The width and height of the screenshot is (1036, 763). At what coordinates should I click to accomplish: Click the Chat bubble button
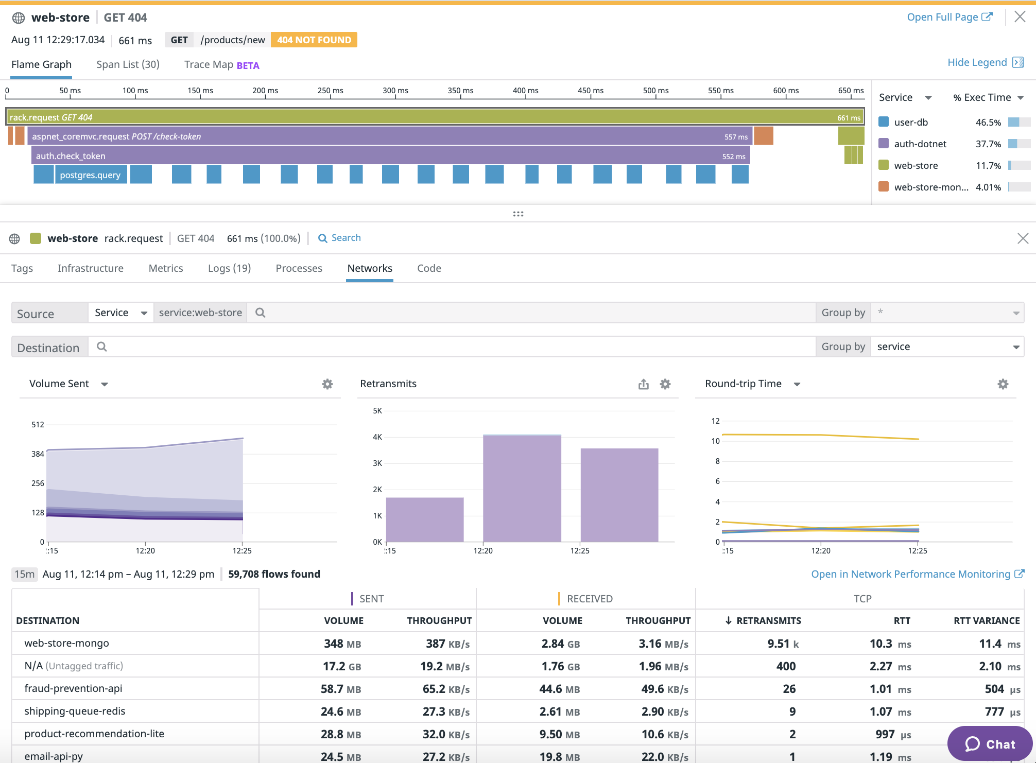(990, 744)
